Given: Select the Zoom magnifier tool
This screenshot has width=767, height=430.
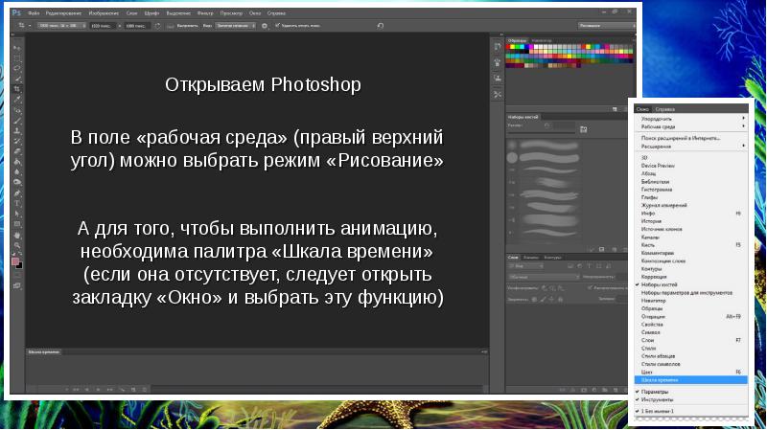Looking at the screenshot, I should pyautogui.click(x=17, y=245).
